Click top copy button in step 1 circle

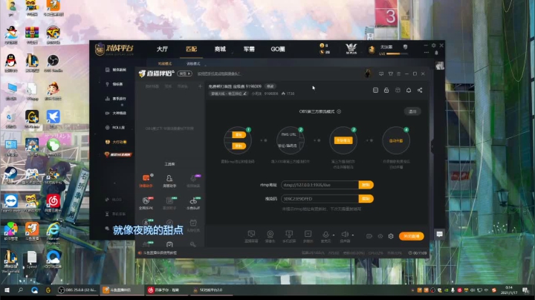(239, 134)
